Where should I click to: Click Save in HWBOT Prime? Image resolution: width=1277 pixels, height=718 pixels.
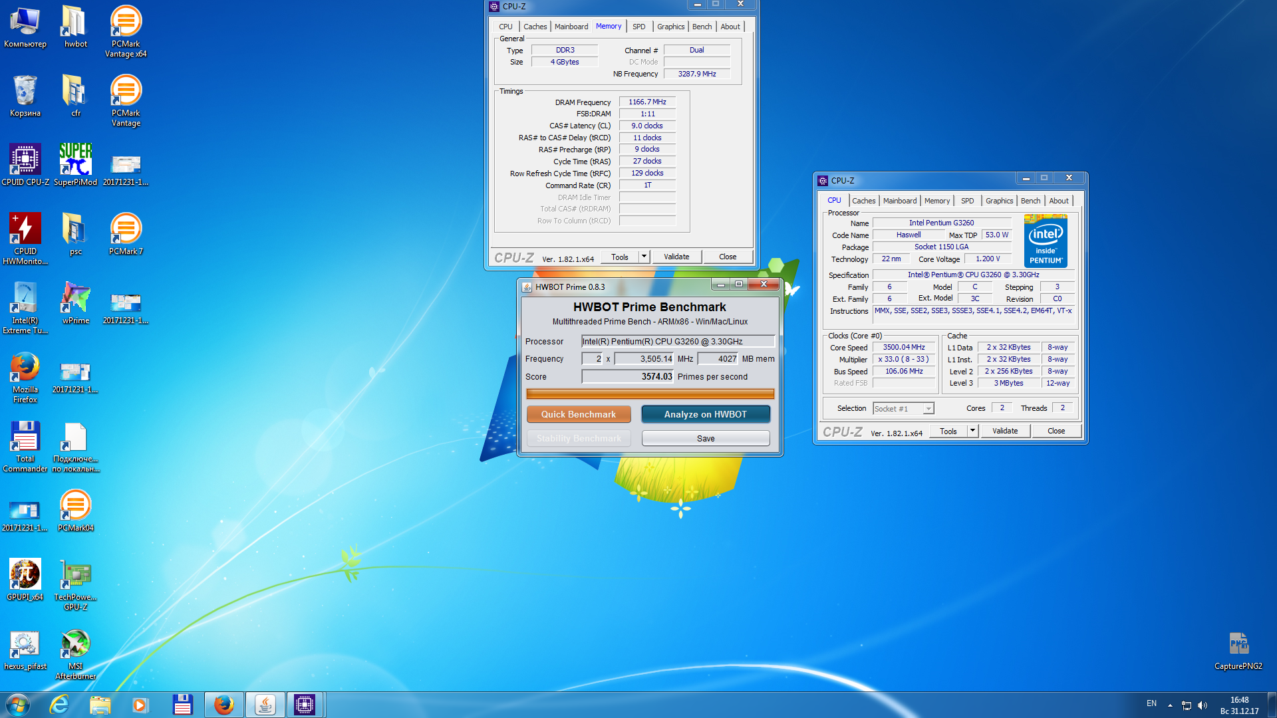[706, 438]
